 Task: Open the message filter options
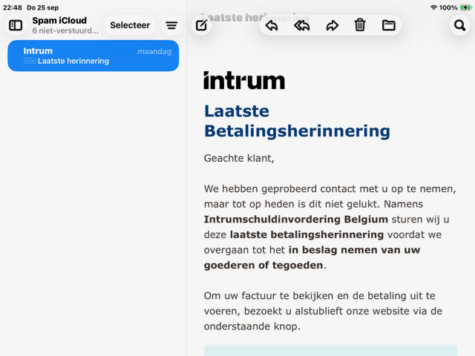(x=171, y=25)
